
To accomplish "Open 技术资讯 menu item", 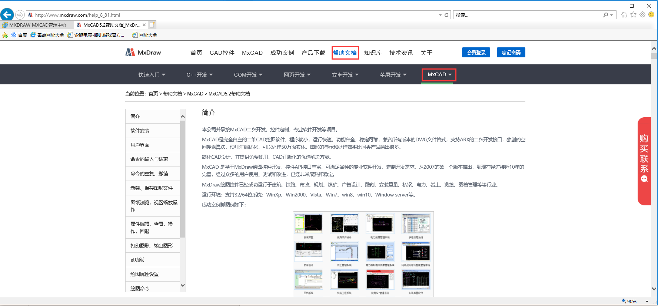I will pyautogui.click(x=401, y=53).
